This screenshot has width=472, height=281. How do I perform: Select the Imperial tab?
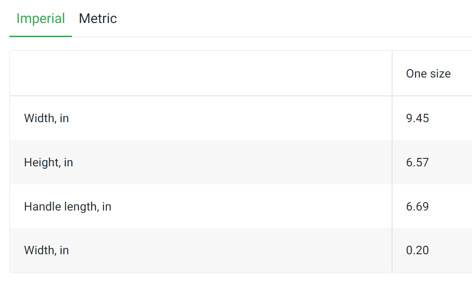pos(40,19)
